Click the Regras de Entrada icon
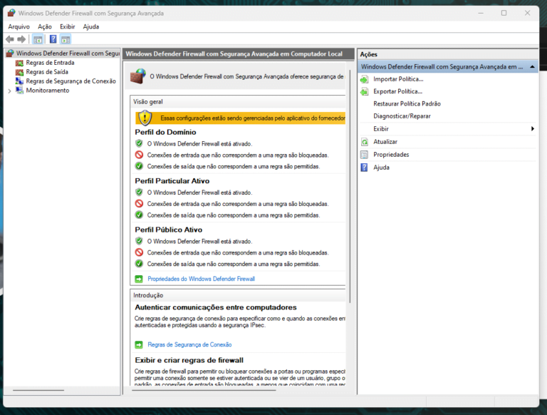 click(19, 63)
